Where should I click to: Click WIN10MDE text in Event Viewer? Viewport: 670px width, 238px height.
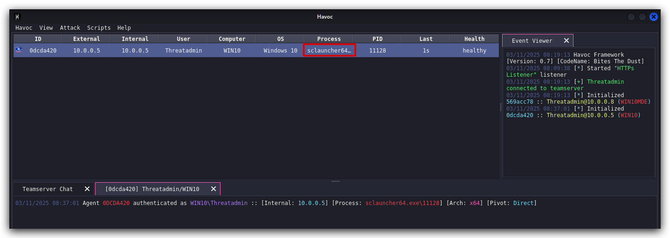[x=634, y=102]
